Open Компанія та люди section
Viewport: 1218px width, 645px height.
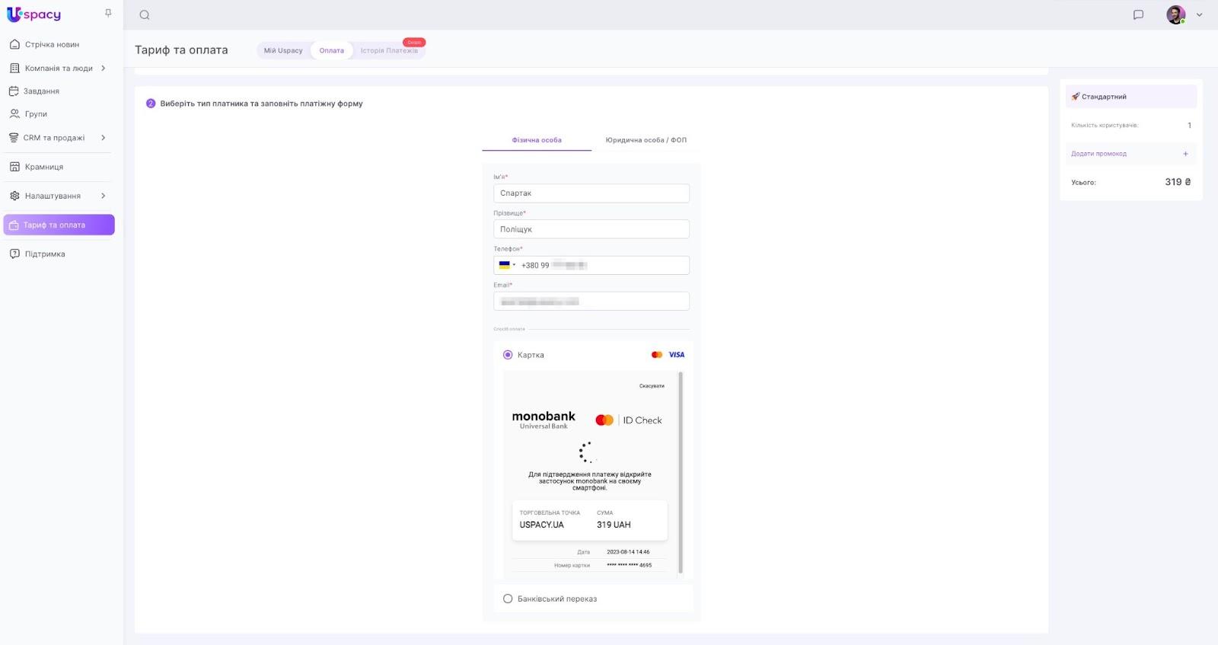tap(58, 69)
